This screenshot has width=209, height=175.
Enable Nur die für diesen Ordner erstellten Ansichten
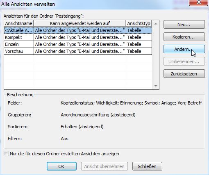pyautogui.click(x=6, y=154)
